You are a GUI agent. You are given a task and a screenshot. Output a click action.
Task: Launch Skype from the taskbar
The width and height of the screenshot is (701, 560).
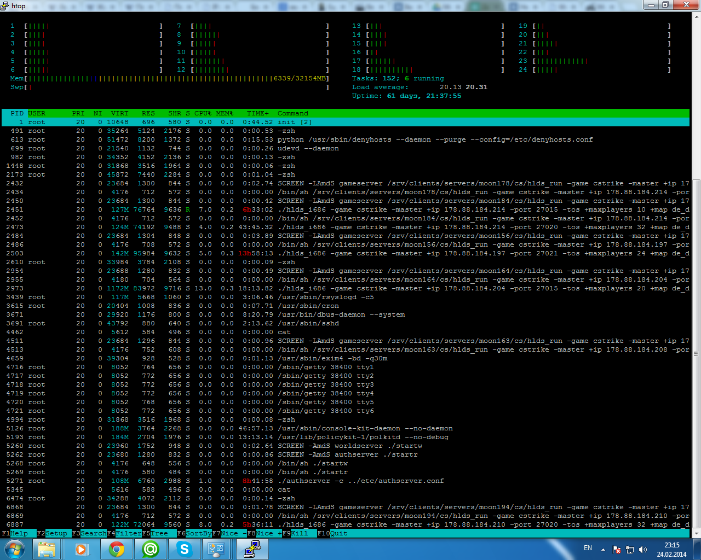click(x=184, y=549)
